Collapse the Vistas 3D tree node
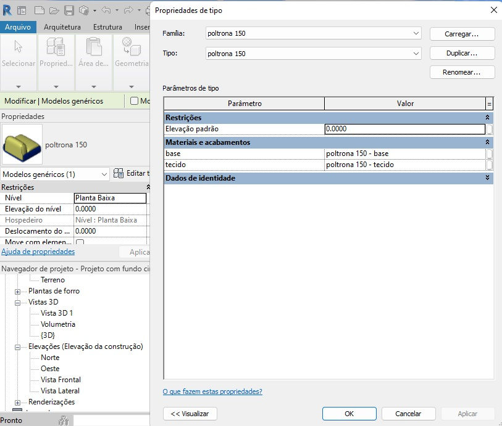 (x=18, y=303)
